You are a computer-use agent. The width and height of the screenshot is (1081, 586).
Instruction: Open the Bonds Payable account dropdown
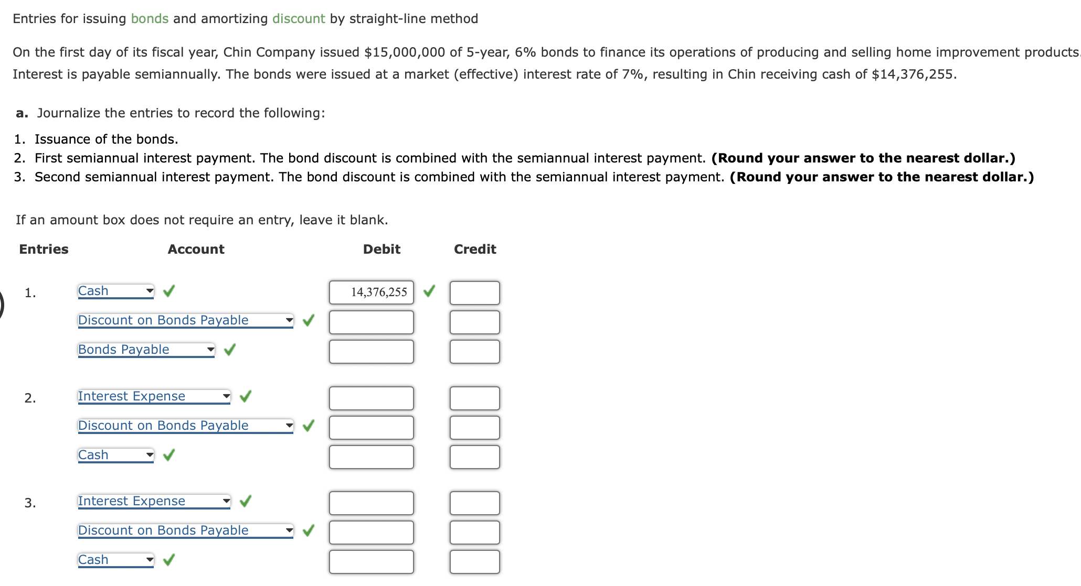coord(209,348)
